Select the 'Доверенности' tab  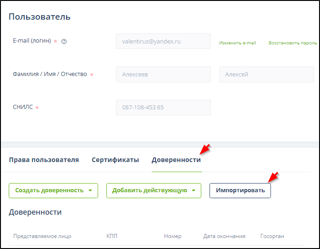[176, 160]
